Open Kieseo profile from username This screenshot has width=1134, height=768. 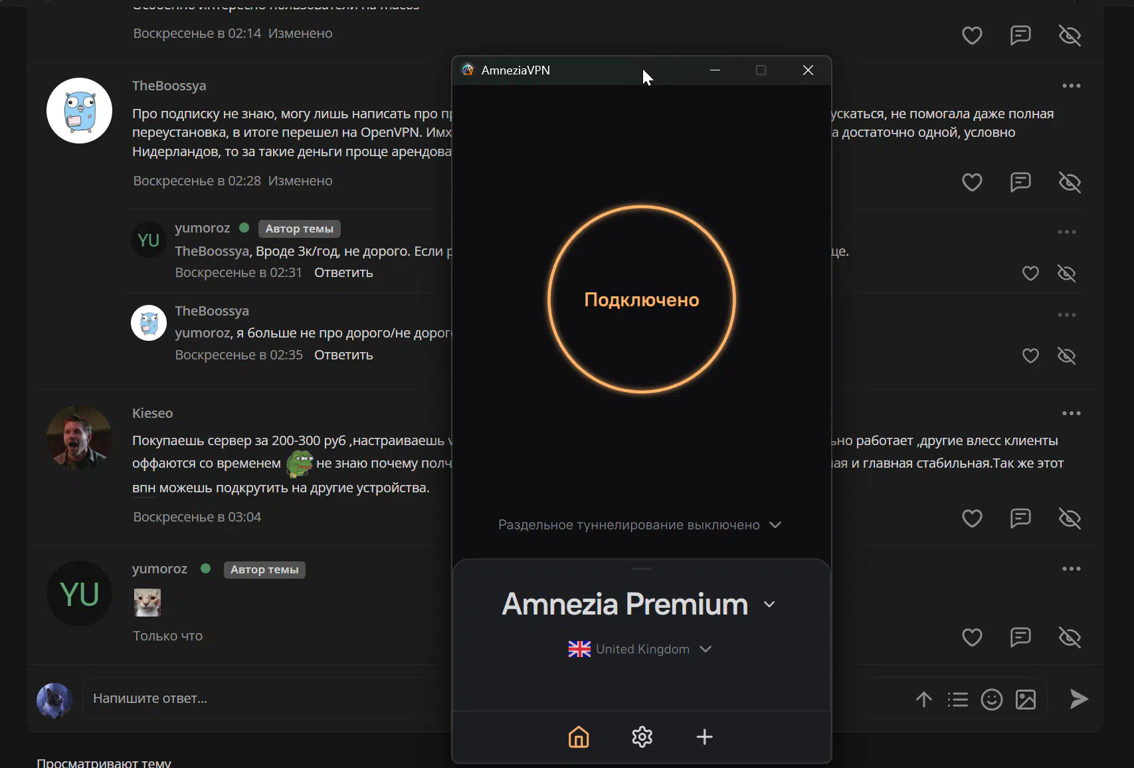pos(152,413)
